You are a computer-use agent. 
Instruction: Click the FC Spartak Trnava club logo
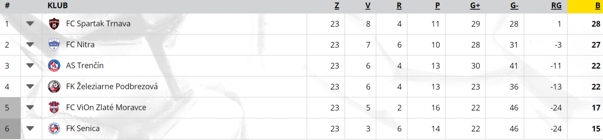[54, 24]
